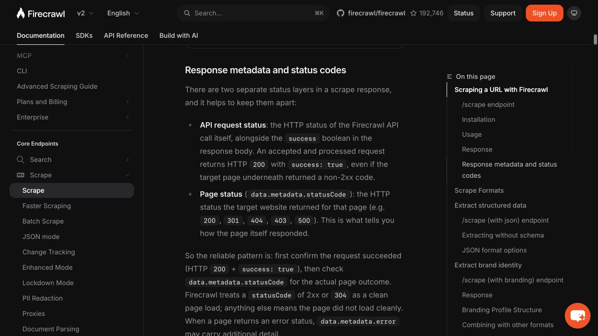Viewport: 598px width, 336px height.
Task: Click the Firecrawl flame logo
Action: [21, 13]
